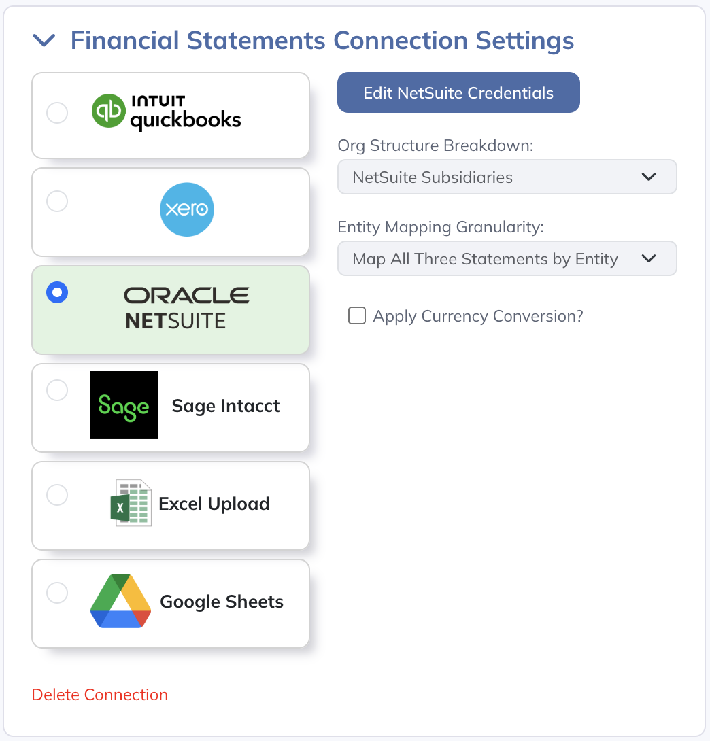Enable the Apply Currency Conversion checkbox

click(x=357, y=316)
